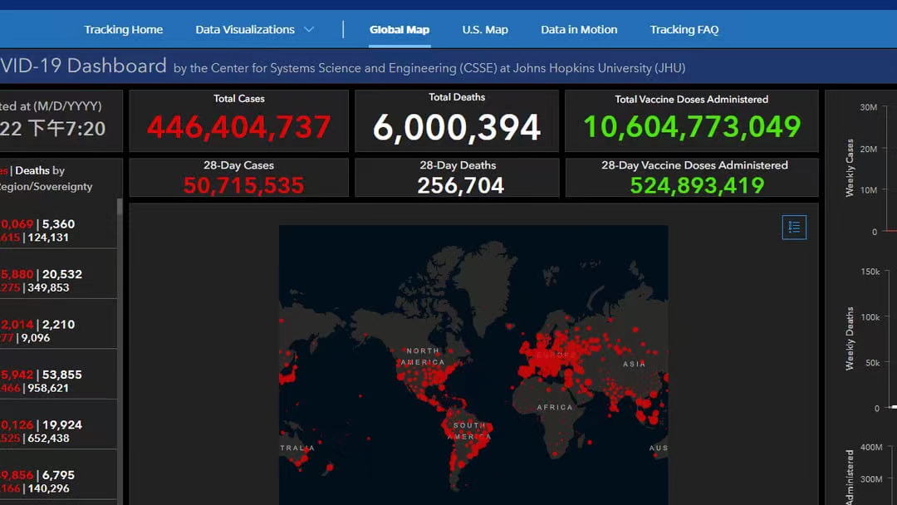The width and height of the screenshot is (897, 505).
Task: Click the Total Cases counter 446,404,737
Action: click(x=239, y=127)
